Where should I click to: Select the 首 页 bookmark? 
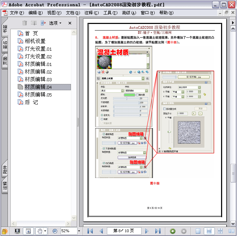[31, 33]
